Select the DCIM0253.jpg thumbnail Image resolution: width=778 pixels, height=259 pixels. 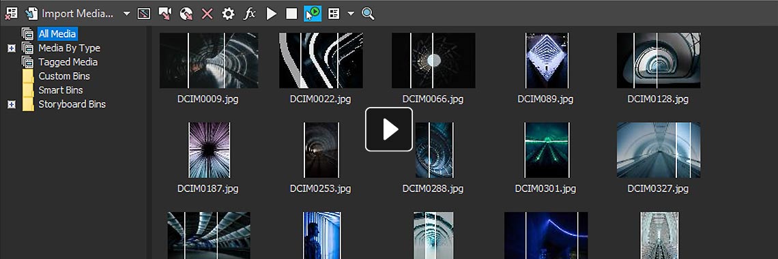(321, 150)
